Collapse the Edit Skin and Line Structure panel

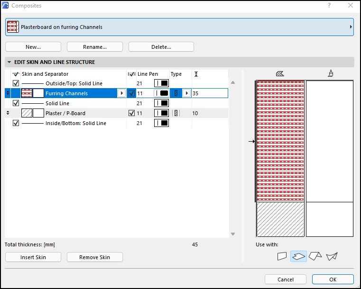click(x=9, y=62)
